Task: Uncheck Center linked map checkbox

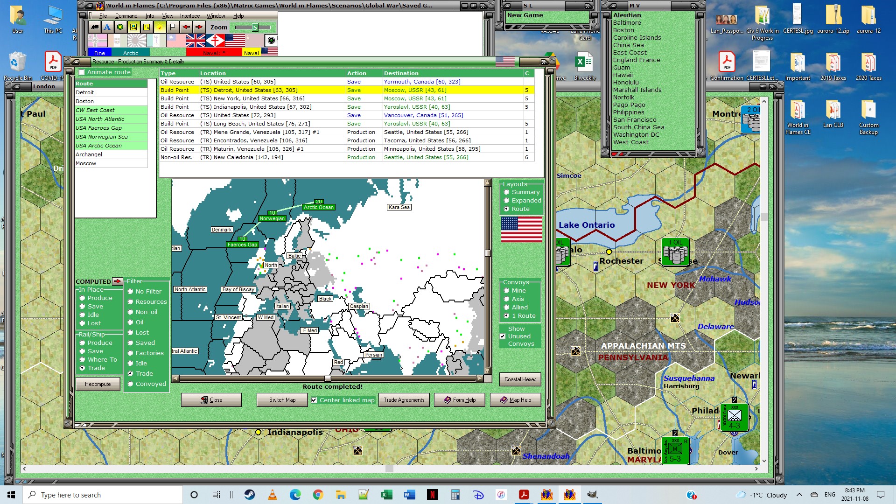Action: pyautogui.click(x=314, y=400)
